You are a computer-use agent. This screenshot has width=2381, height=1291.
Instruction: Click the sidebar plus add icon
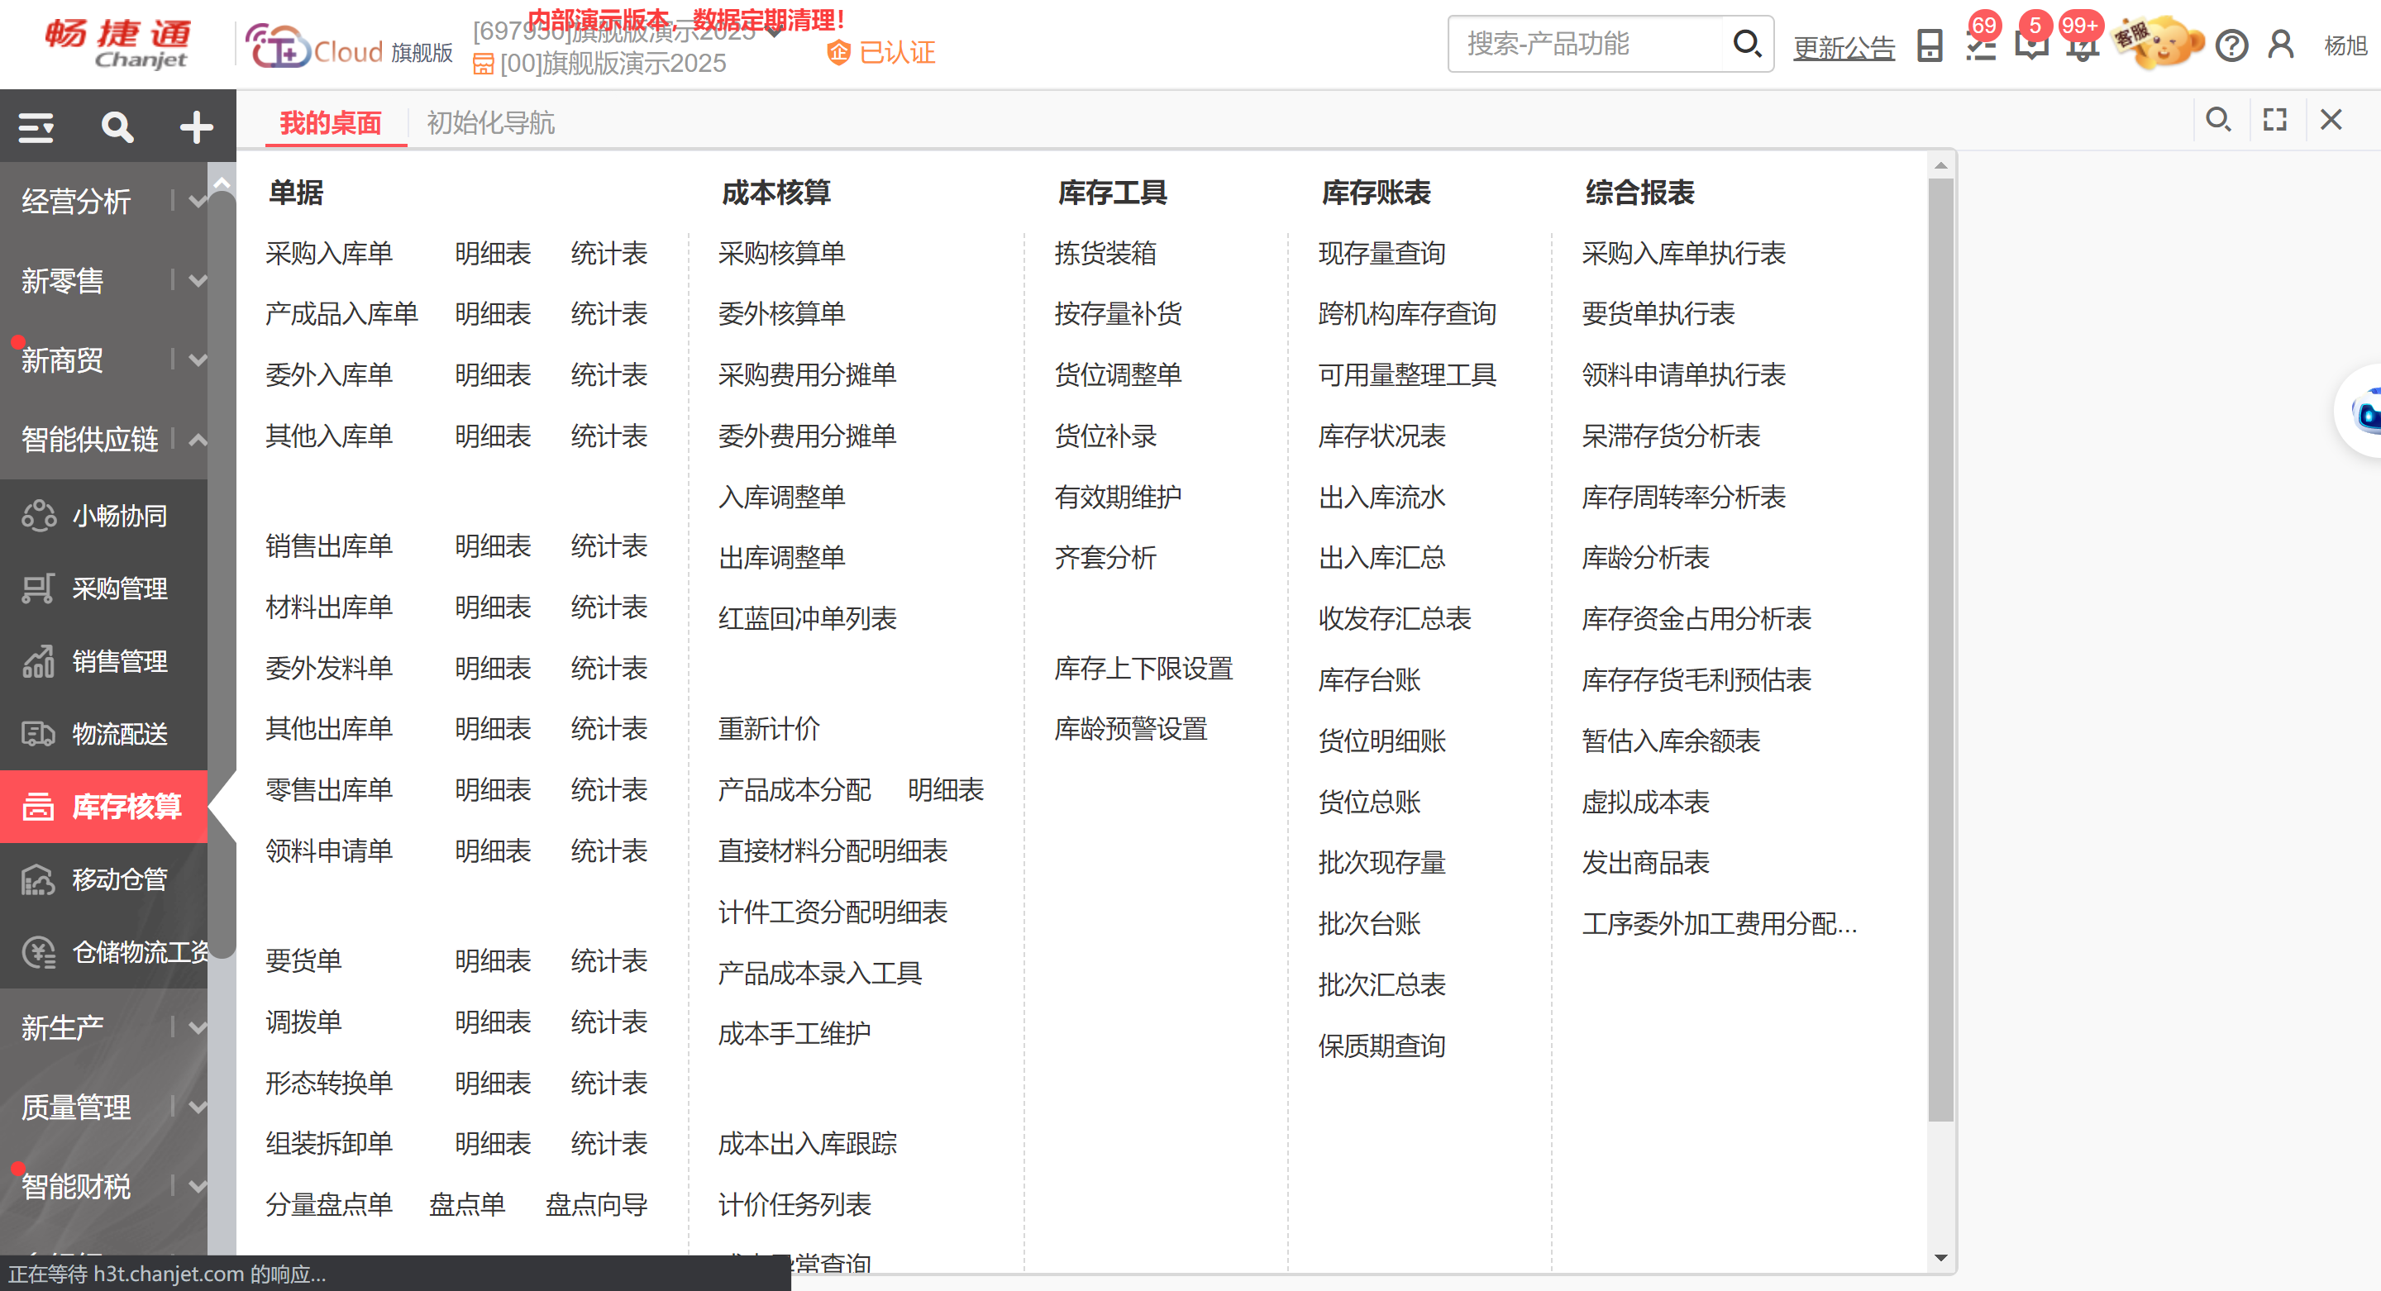(196, 126)
